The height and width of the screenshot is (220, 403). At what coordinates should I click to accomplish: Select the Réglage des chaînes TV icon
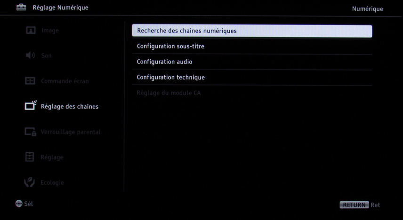pyautogui.click(x=31, y=105)
